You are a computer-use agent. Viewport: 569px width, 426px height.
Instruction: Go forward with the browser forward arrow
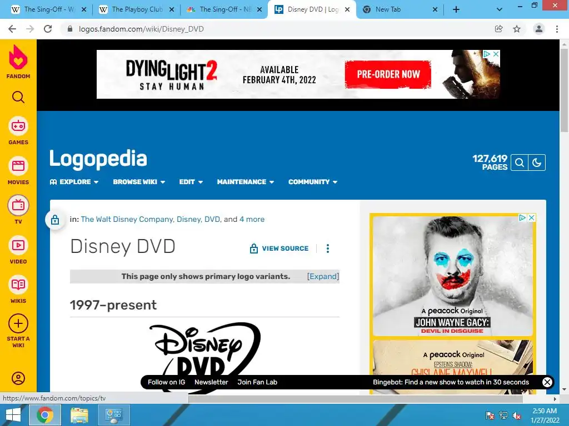[x=30, y=29]
